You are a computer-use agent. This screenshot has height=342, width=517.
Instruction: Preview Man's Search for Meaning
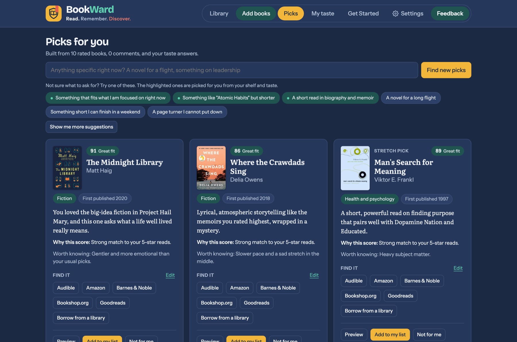point(354,335)
